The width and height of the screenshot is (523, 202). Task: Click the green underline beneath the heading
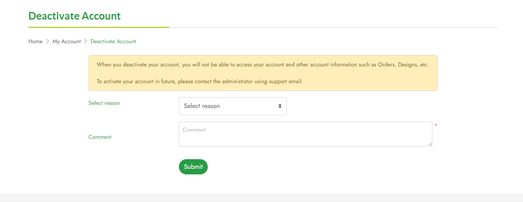[99, 27]
